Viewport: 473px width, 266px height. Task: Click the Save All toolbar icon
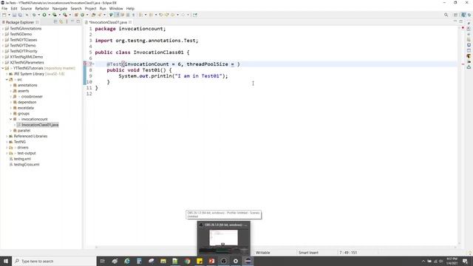point(20,15)
